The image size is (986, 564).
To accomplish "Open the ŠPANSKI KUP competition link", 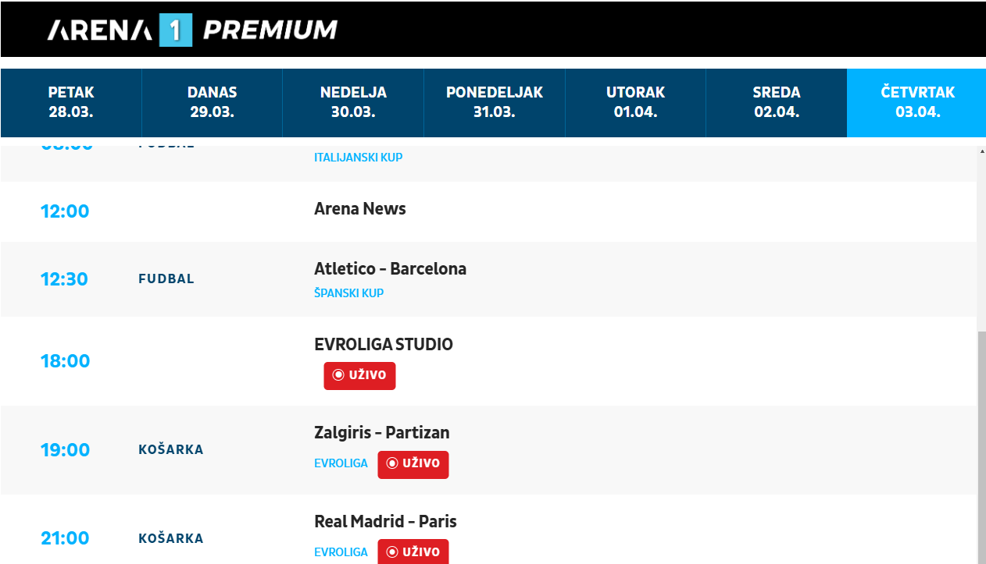I will point(348,293).
